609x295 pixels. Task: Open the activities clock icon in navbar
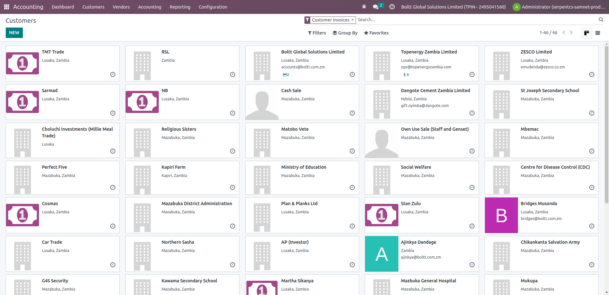(x=392, y=7)
